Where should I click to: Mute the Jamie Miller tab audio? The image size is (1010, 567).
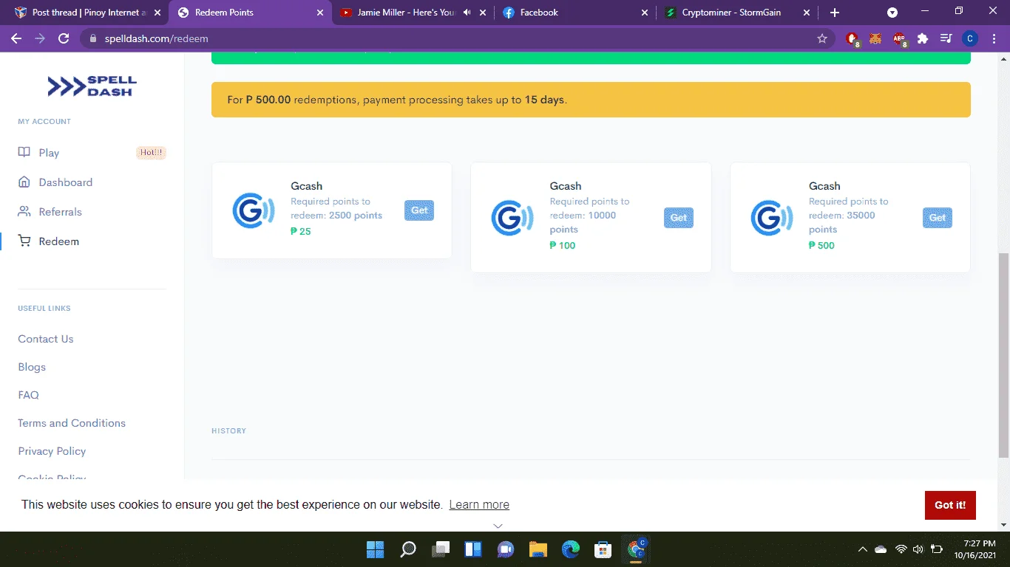coord(467,13)
